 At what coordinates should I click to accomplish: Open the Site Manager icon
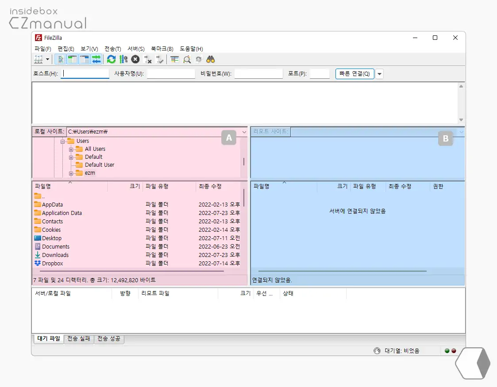pyautogui.click(x=39, y=59)
